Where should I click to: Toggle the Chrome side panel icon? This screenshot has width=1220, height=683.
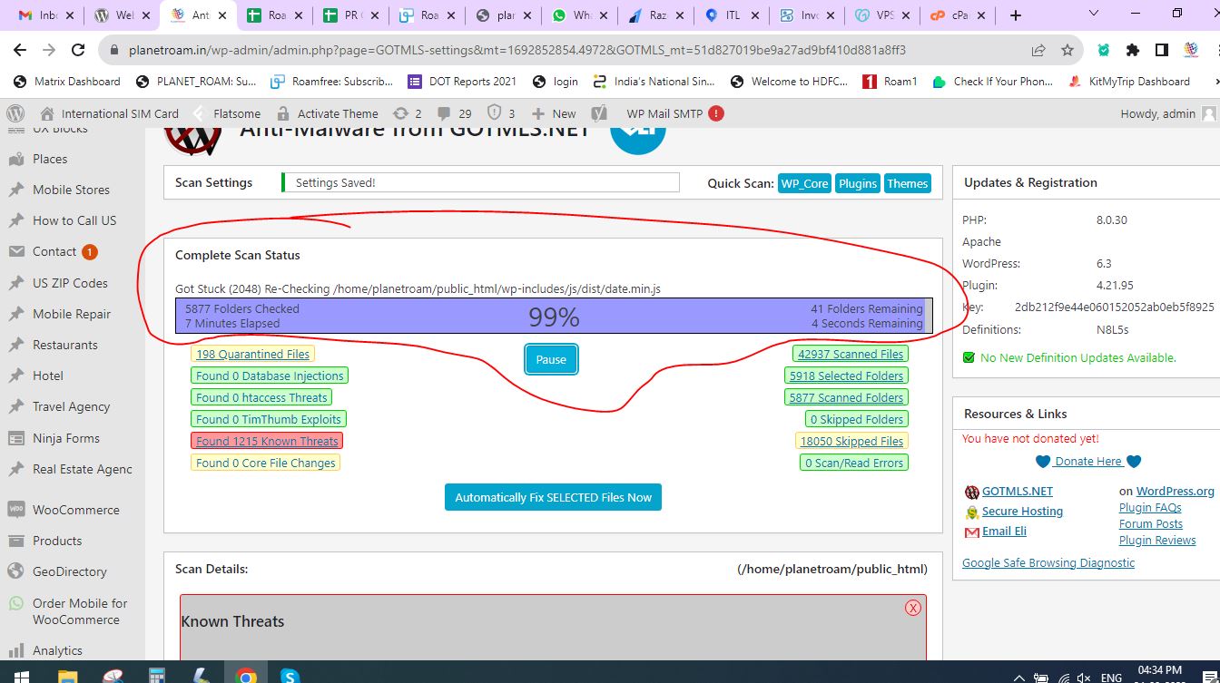click(1162, 51)
